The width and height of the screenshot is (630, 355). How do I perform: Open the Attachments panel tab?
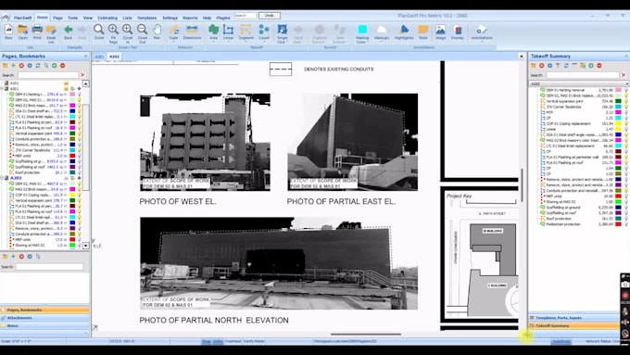(44, 318)
